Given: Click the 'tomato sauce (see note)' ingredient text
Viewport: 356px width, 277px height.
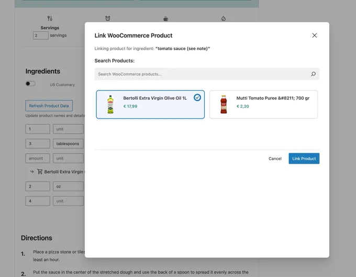Looking at the screenshot, I should point(183,49).
